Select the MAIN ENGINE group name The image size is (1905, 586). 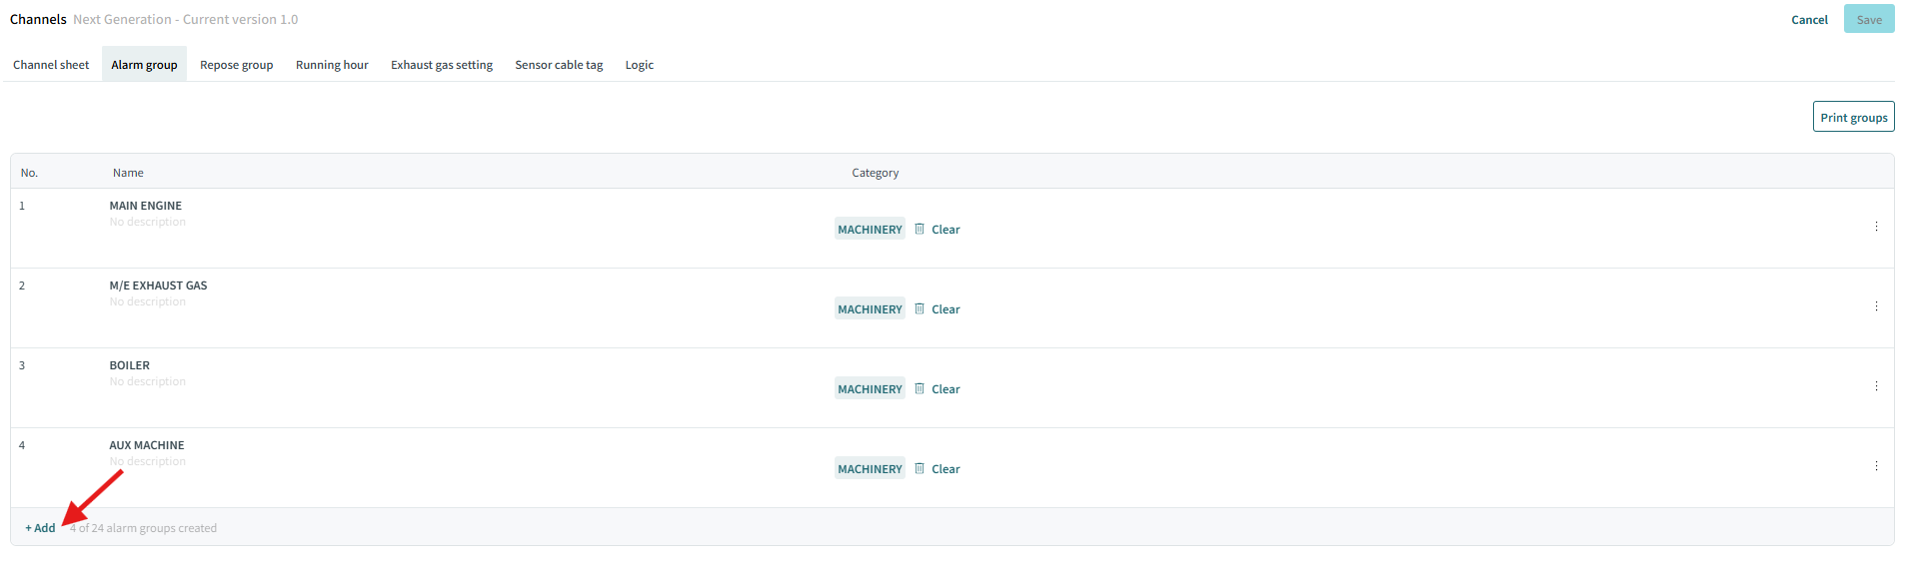pos(146,206)
